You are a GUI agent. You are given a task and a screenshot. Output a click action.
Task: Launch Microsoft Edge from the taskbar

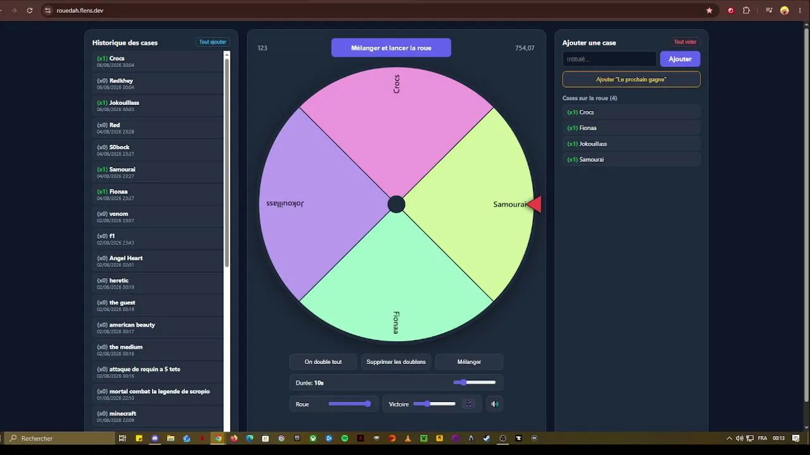point(250,438)
